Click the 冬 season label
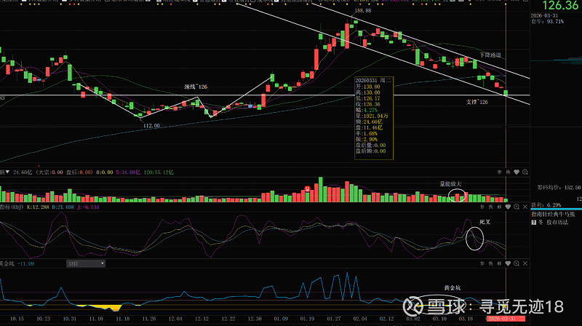This screenshot has height=326, width=582. [541, 223]
